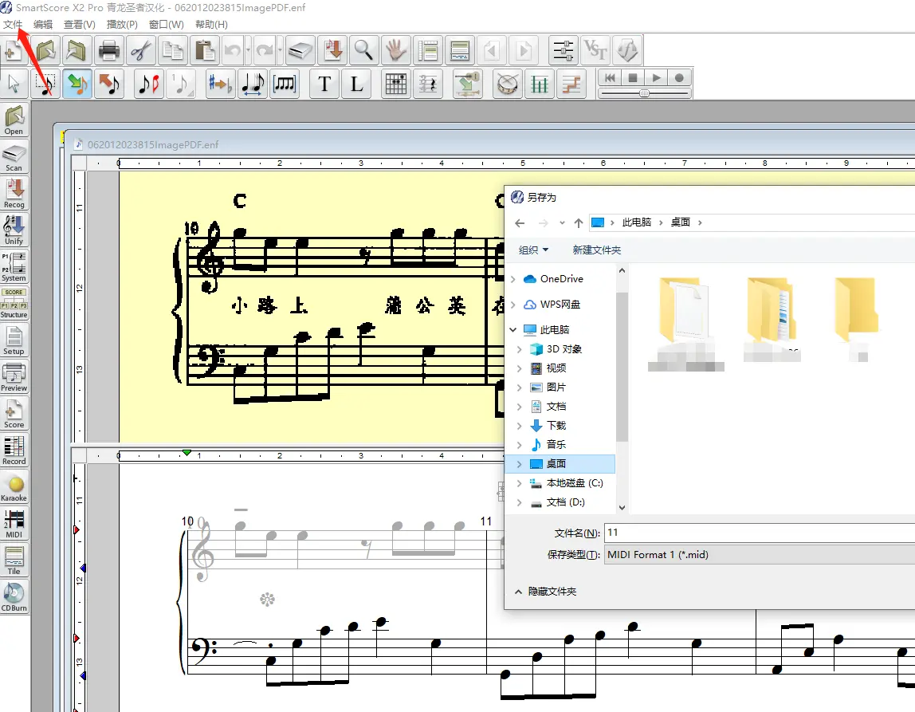Select the hand pan tool

coord(396,51)
